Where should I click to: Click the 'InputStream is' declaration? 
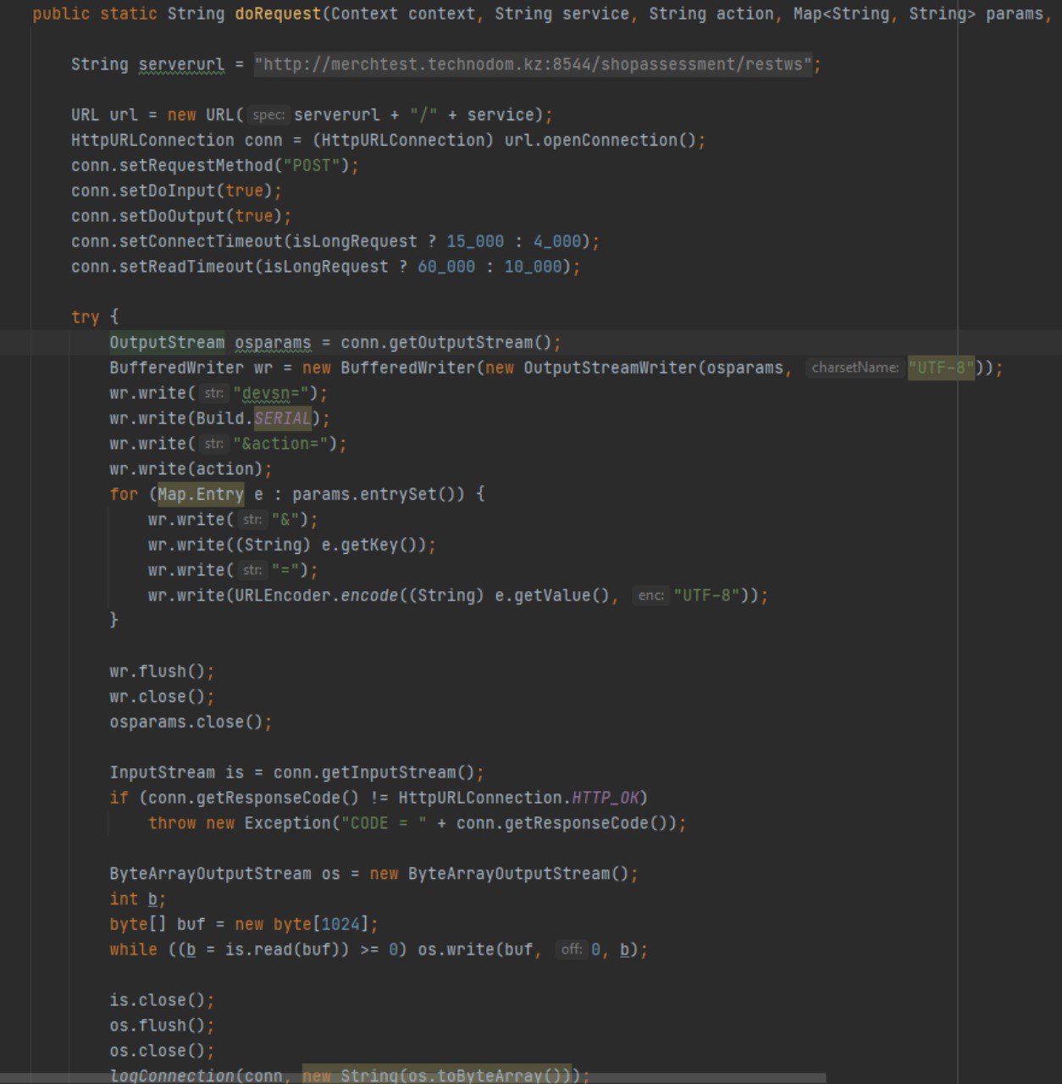point(176,773)
